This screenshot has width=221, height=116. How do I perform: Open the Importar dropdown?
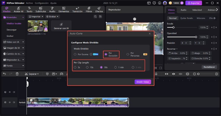click(x=36, y=16)
